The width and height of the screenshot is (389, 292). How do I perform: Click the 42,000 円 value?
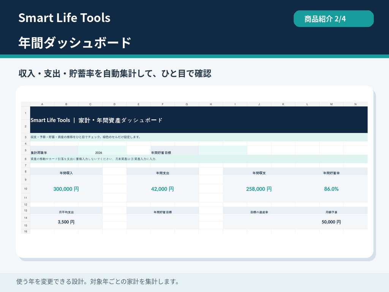[x=163, y=189]
